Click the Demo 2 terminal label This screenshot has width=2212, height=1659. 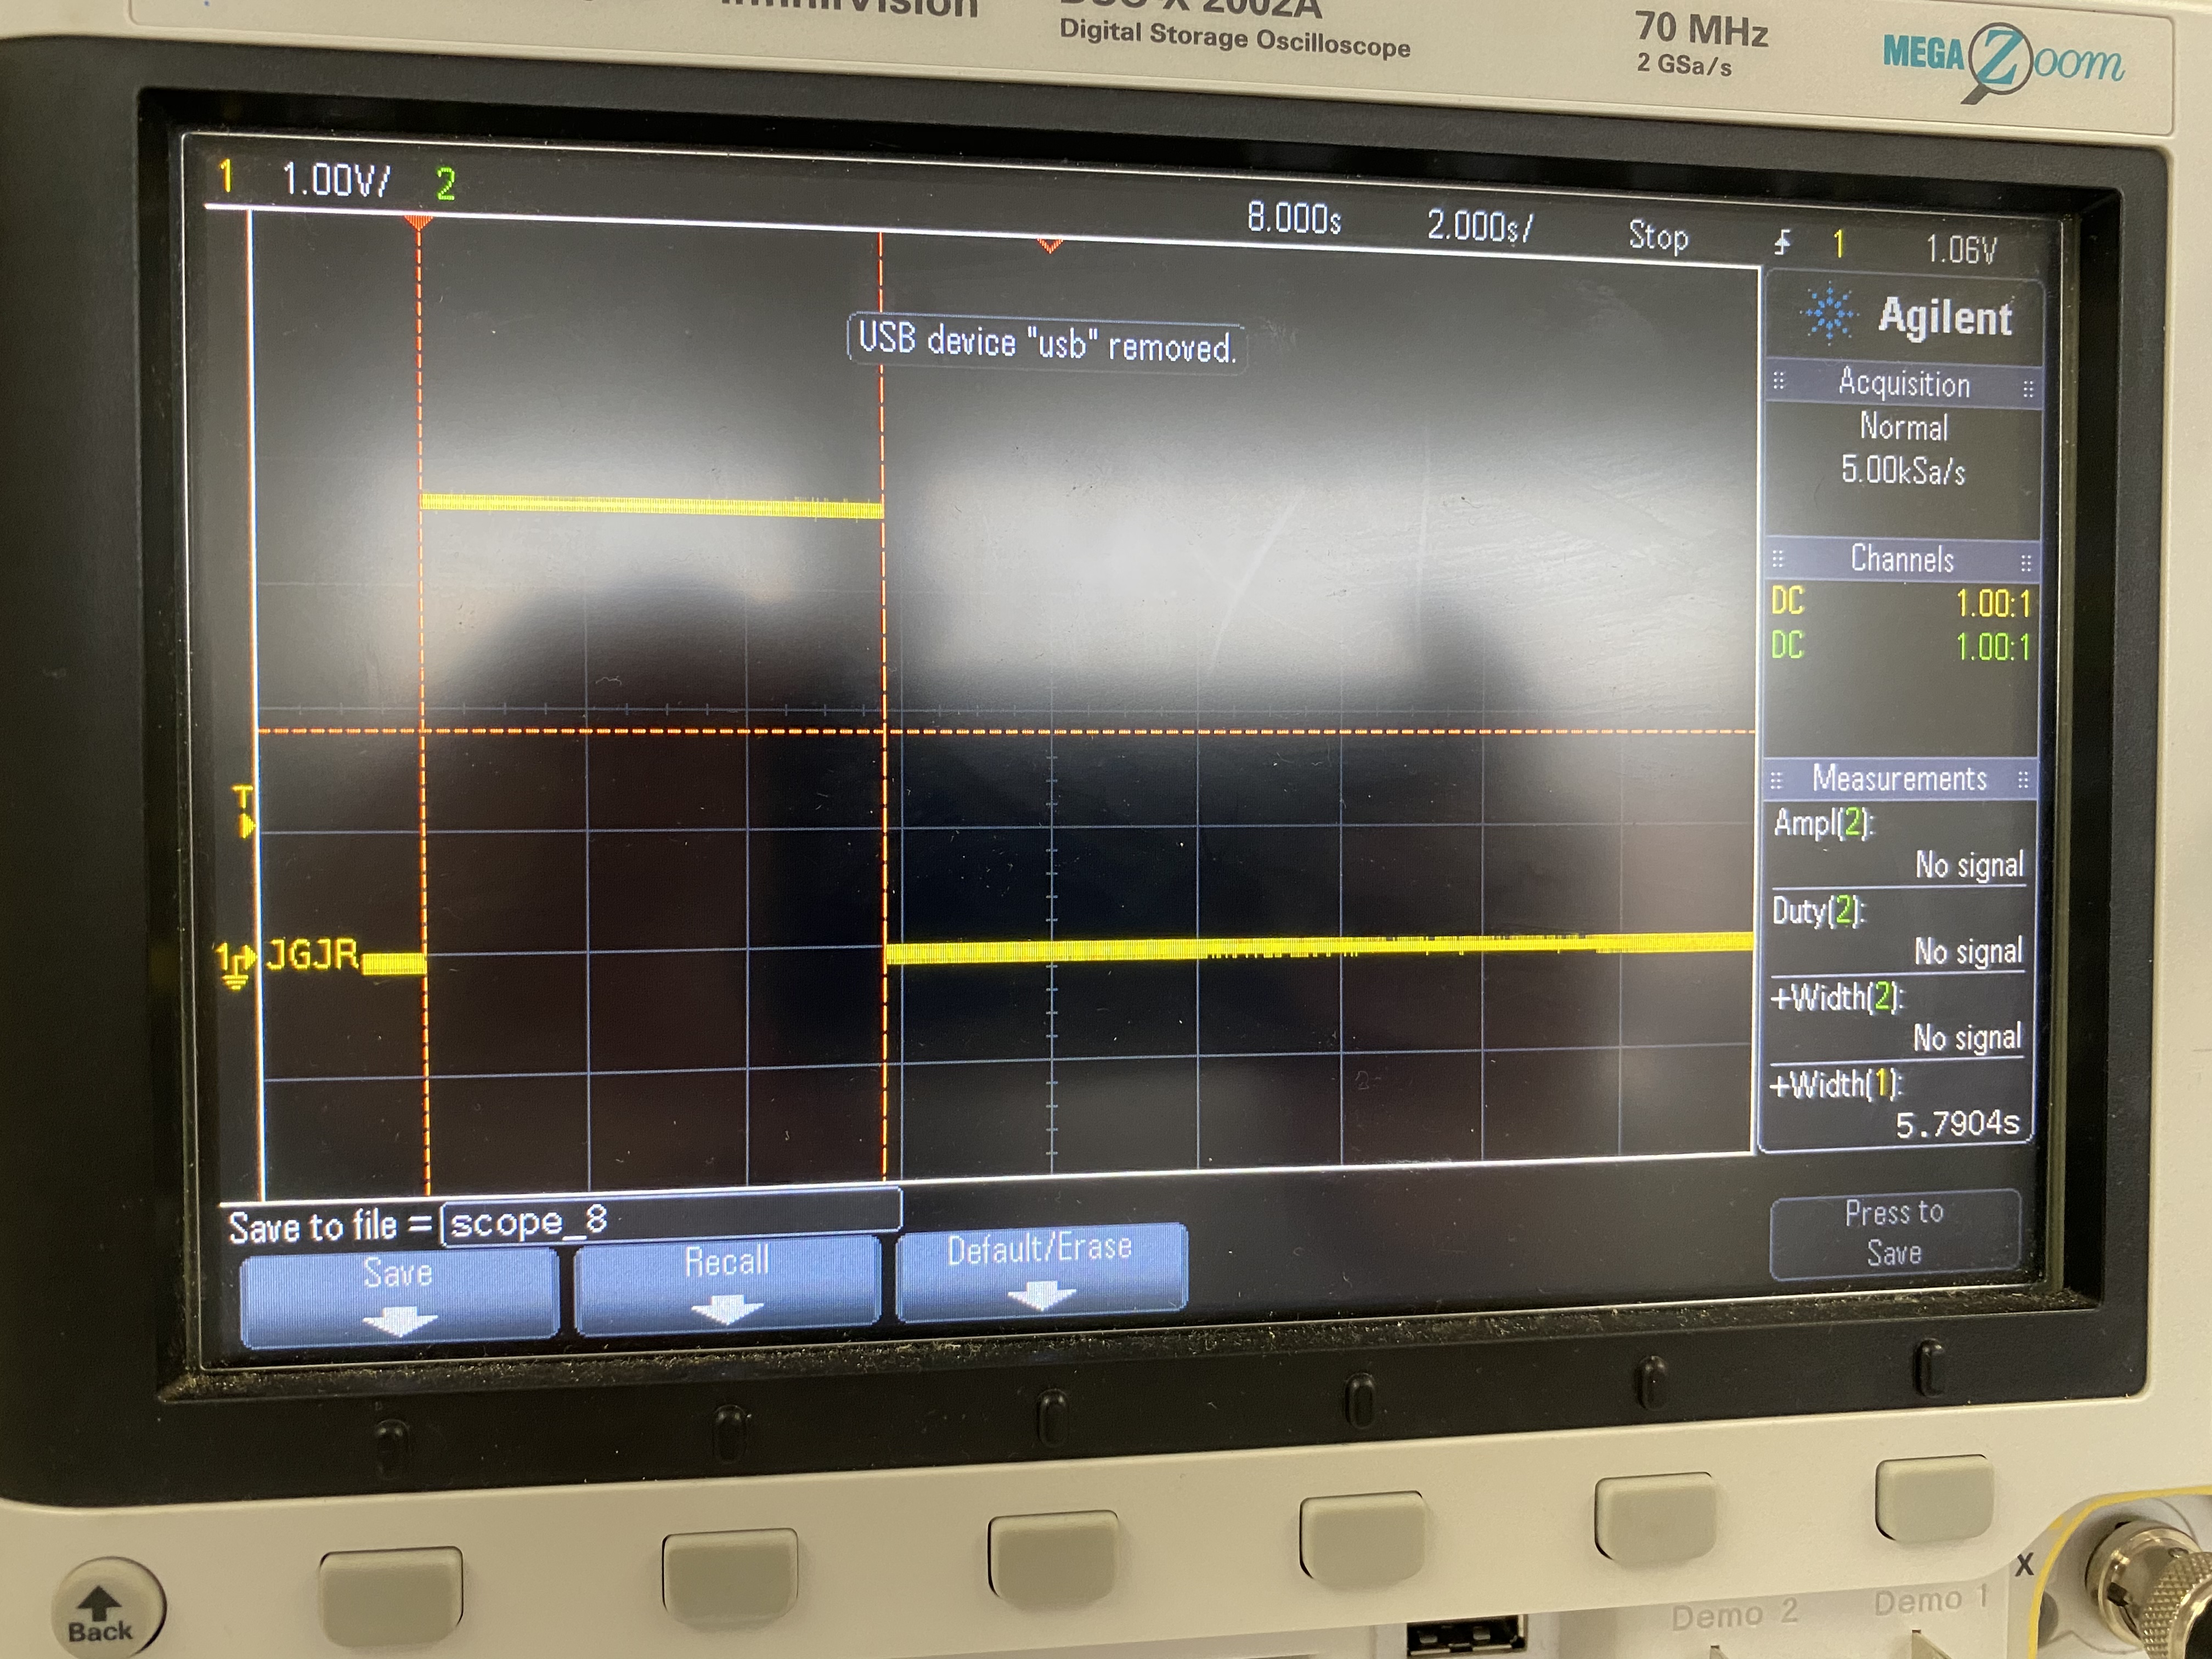click(1734, 1614)
